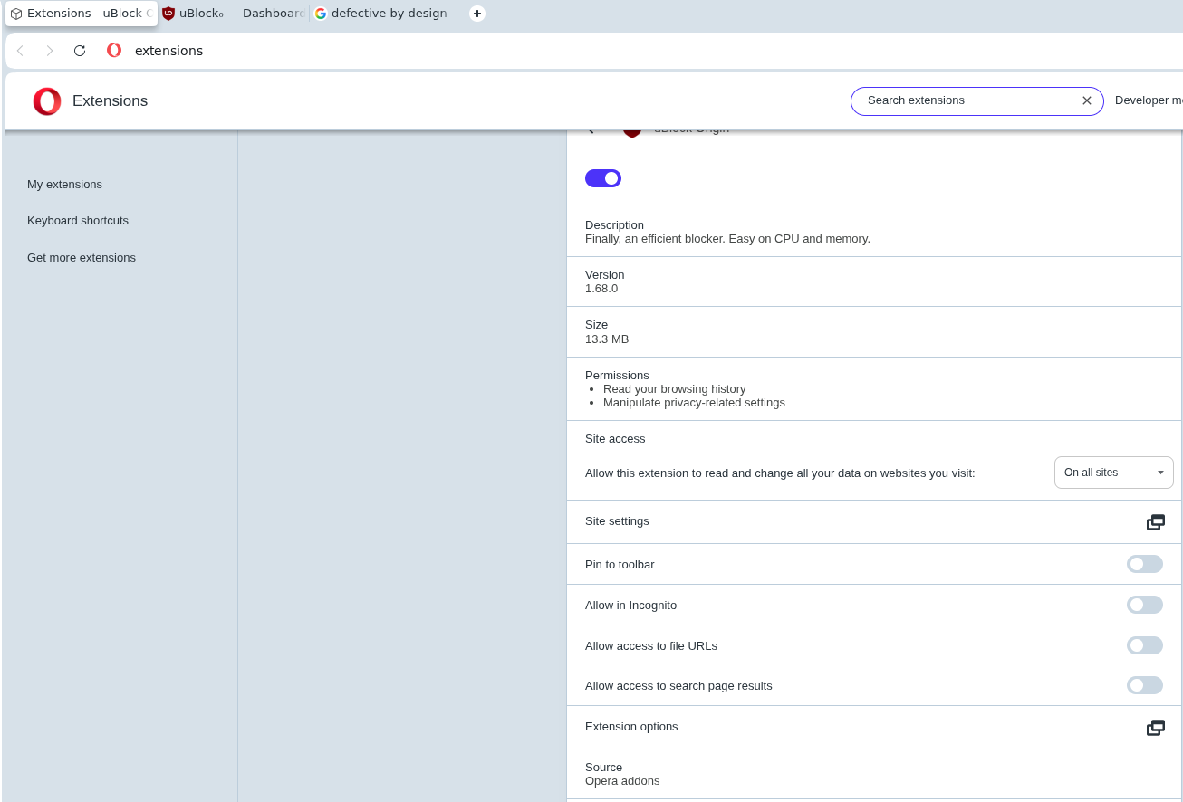Enable Pin to toolbar toggle

(x=1144, y=564)
